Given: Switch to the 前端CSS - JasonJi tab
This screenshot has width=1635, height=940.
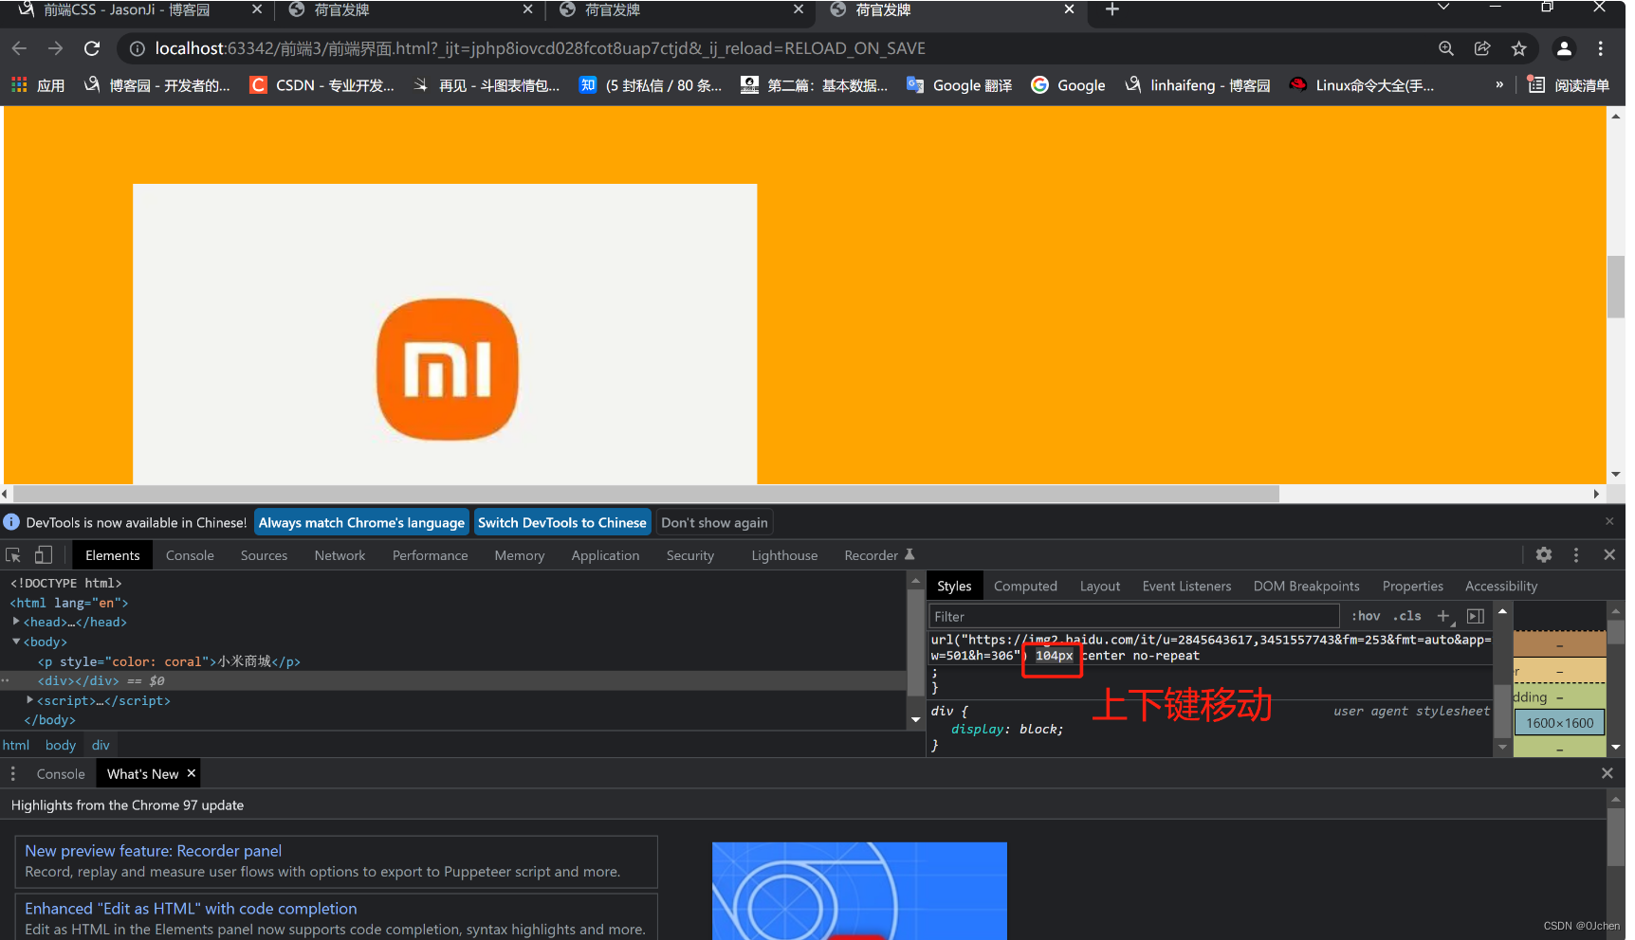Looking at the screenshot, I should coord(127,9).
